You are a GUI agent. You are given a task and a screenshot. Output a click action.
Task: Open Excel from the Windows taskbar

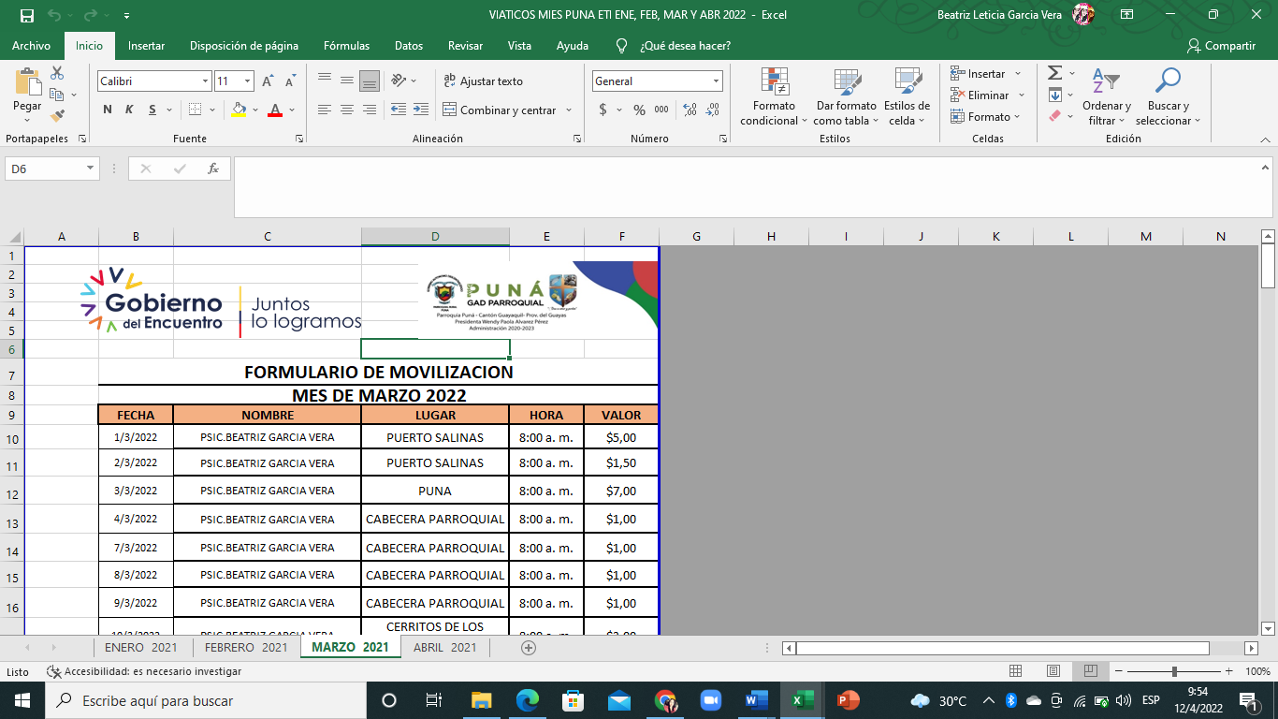pyautogui.click(x=802, y=700)
